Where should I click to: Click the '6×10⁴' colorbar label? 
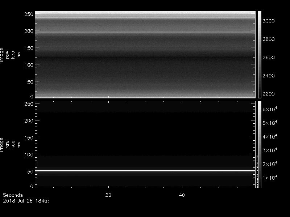[270, 109]
